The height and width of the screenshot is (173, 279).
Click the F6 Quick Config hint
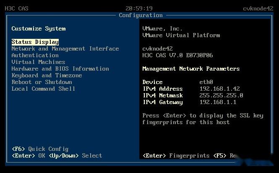coord(40,149)
